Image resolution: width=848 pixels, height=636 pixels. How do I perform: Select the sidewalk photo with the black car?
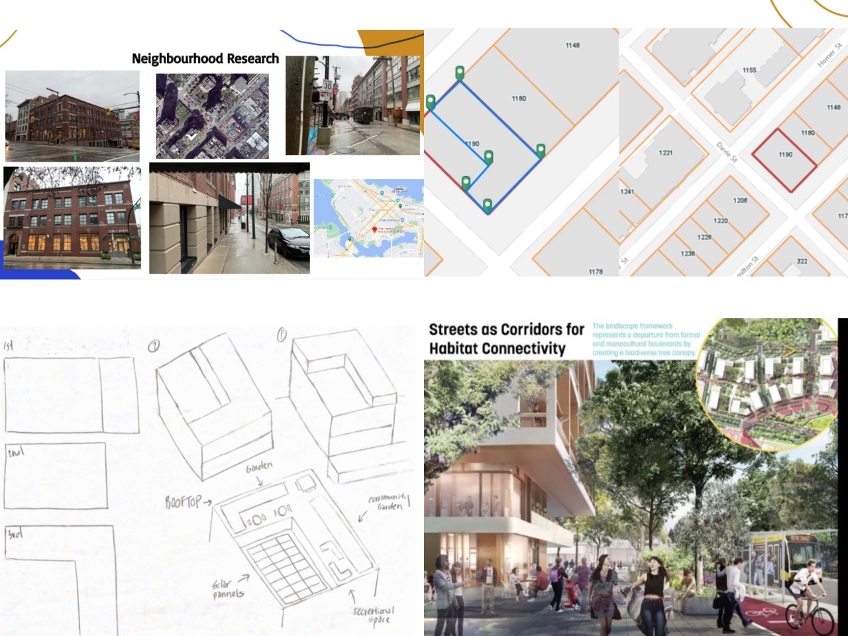pyautogui.click(x=229, y=218)
